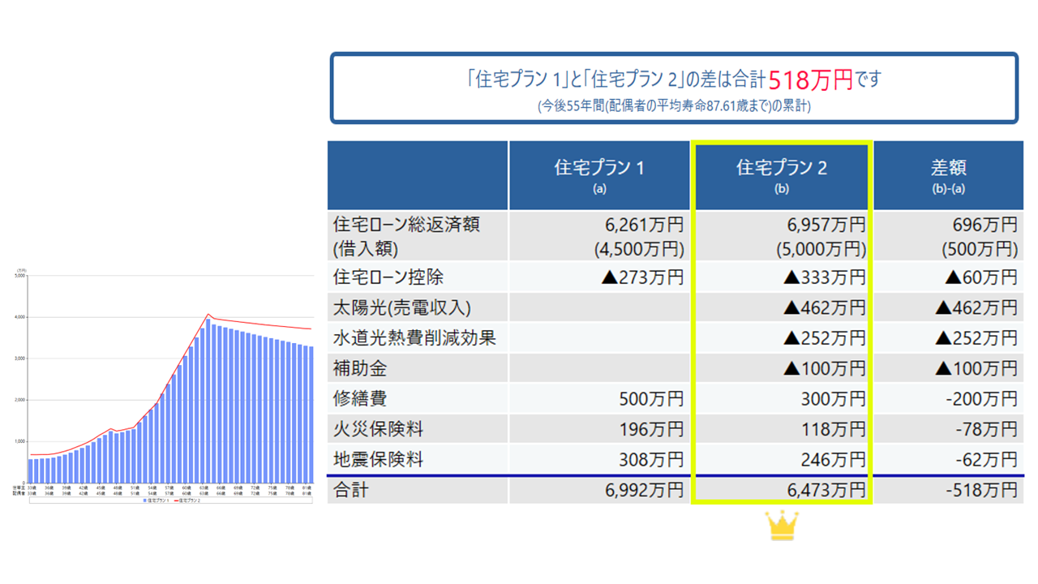Viewport: 1038px width, 584px height.
Task: Select the 地震保険料 row label
Action: point(378,460)
